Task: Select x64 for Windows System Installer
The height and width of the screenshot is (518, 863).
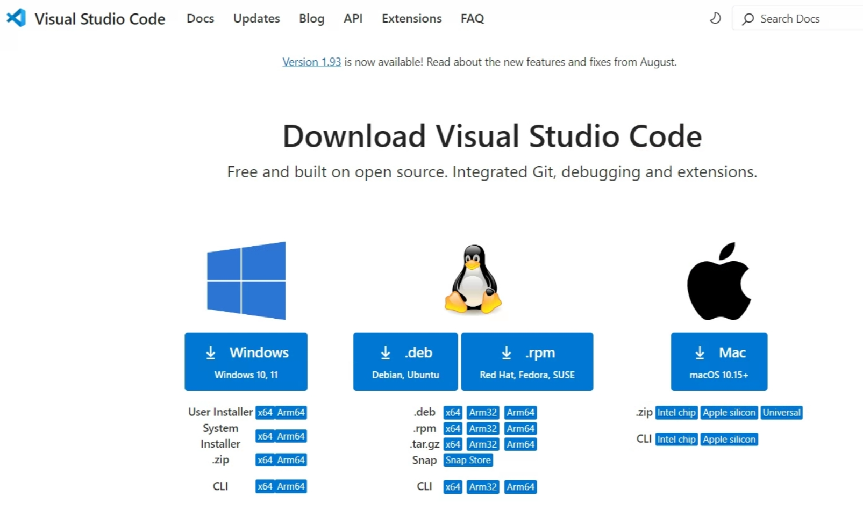Action: [265, 436]
